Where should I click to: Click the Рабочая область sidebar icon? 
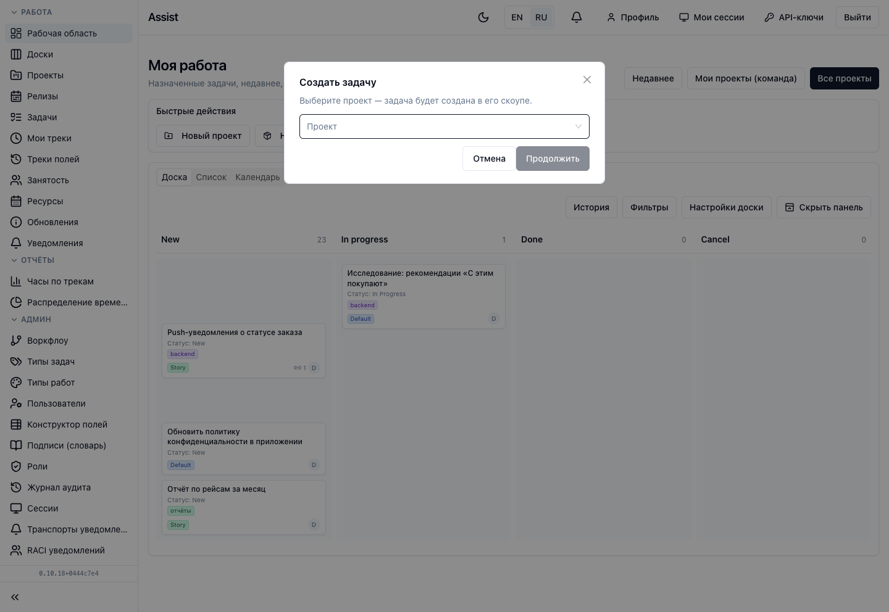pos(16,33)
